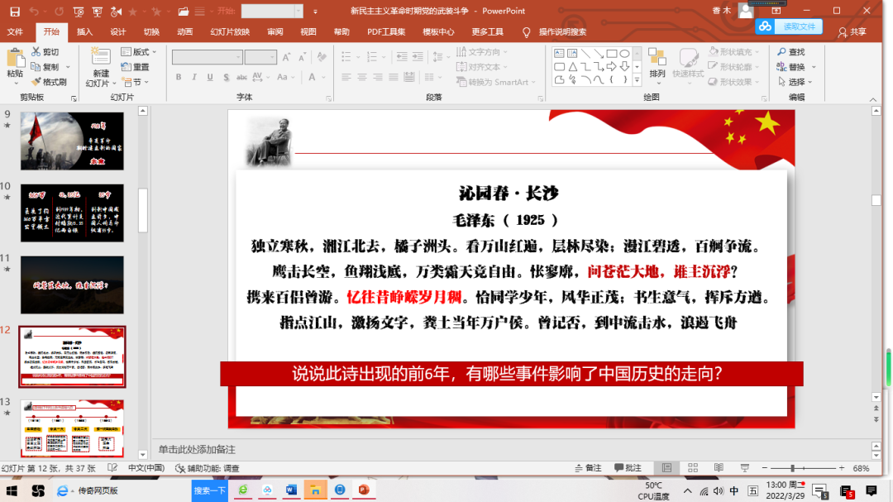Open the bullets list dropdown
Viewport: 893px width, 502px height.
tap(358, 57)
